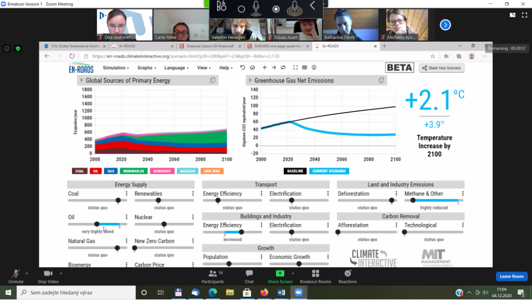Image resolution: width=532 pixels, height=300 pixels.
Task: Click the full screen icon in En-ROADS toolbar
Action: point(296,68)
